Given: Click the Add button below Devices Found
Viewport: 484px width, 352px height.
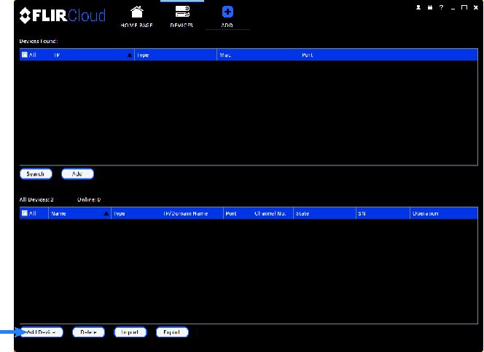Looking at the screenshot, I should point(77,174).
